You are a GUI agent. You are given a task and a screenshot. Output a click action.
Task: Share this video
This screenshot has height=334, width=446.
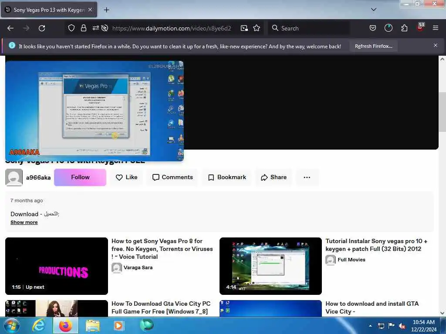point(274,177)
